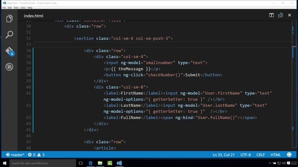
Task: Click the editor vertical scrollbar
Action: [x=294, y=84]
